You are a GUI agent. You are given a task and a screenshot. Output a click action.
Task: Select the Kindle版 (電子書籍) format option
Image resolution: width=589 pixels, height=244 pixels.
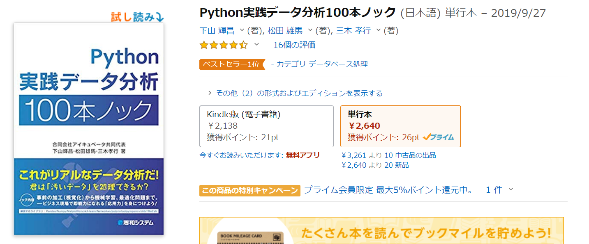click(266, 126)
